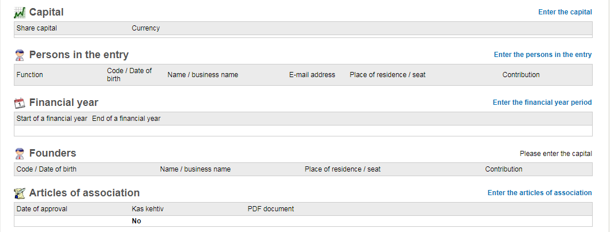The height and width of the screenshot is (232, 610).
Task: Click the Articles of association section heading
Action: [84, 193]
